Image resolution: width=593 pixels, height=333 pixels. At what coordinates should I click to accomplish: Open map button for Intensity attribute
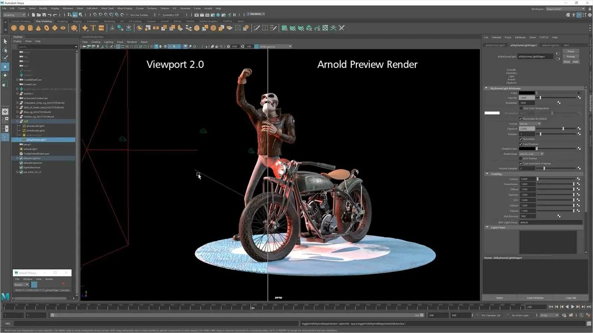pyautogui.click(x=579, y=98)
